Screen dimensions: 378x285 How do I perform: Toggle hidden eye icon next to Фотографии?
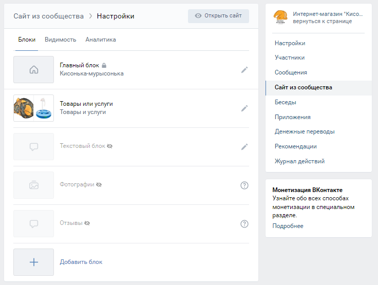[99, 185]
